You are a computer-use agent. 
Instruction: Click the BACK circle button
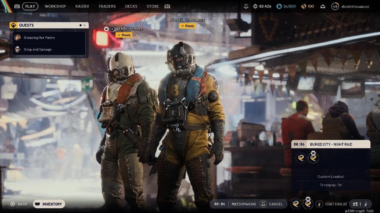coord(13,204)
